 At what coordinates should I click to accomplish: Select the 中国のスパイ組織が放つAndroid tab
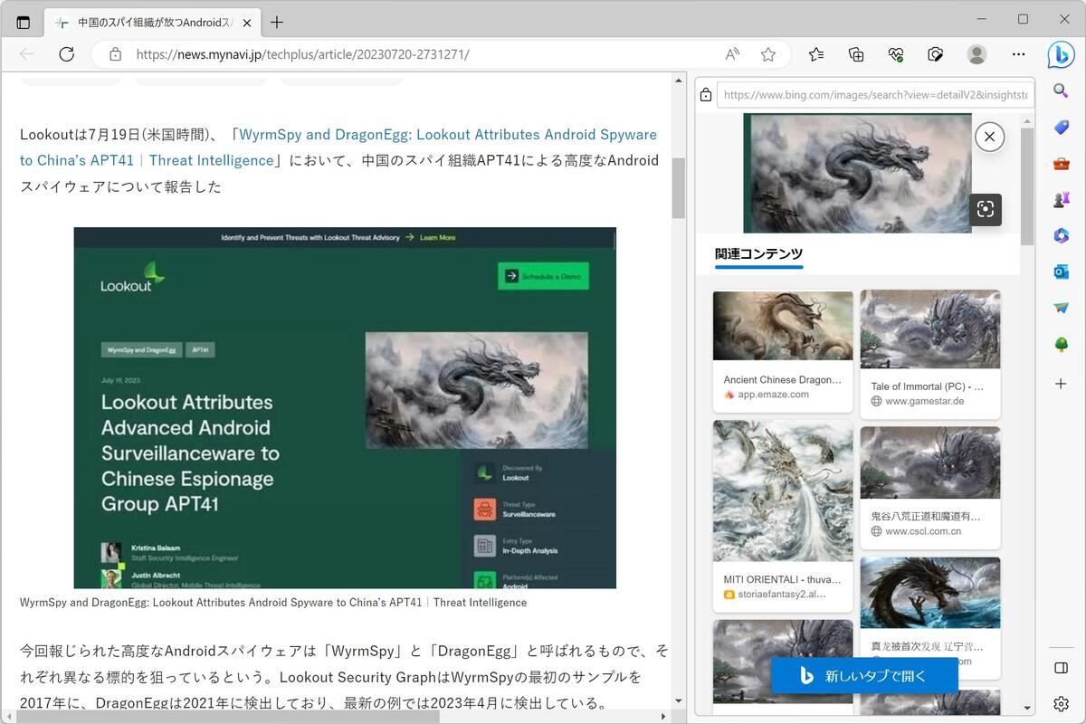154,23
